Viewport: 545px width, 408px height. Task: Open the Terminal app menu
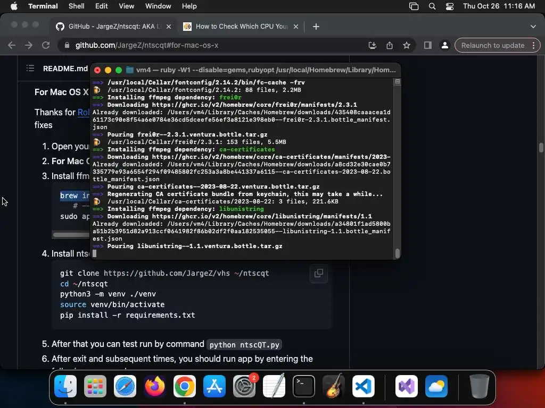(x=43, y=6)
